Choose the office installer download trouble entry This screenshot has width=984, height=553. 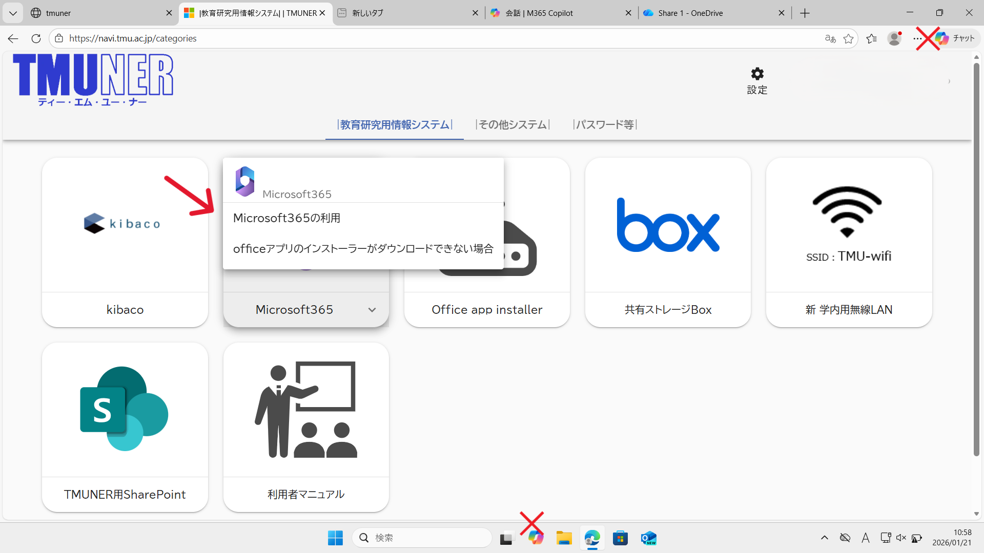pyautogui.click(x=363, y=249)
